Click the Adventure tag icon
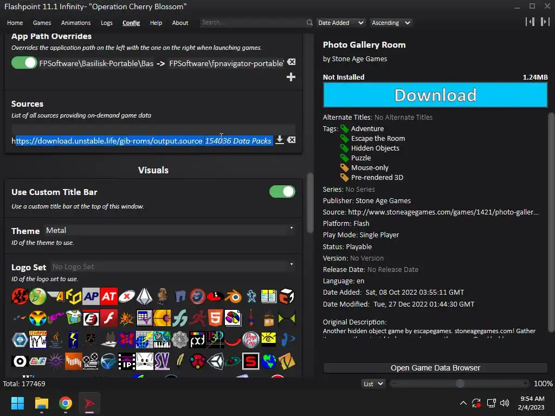The width and height of the screenshot is (555, 416). (x=344, y=128)
